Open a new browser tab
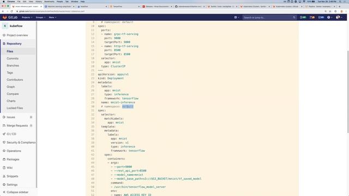 (339, 7)
